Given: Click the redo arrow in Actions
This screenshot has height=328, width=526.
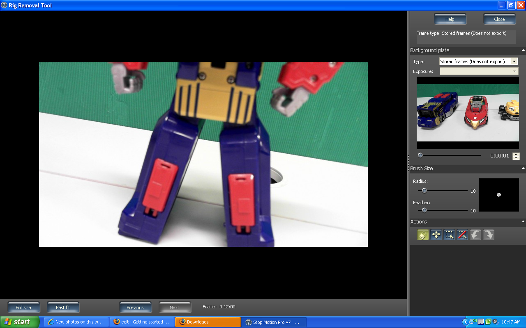Looking at the screenshot, I should tap(489, 235).
